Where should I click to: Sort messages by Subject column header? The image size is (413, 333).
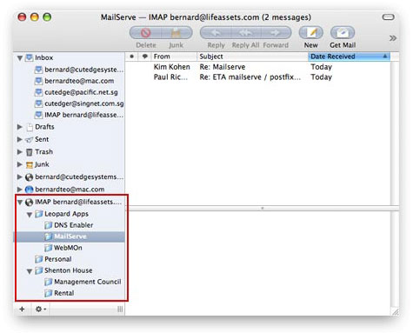click(252, 57)
